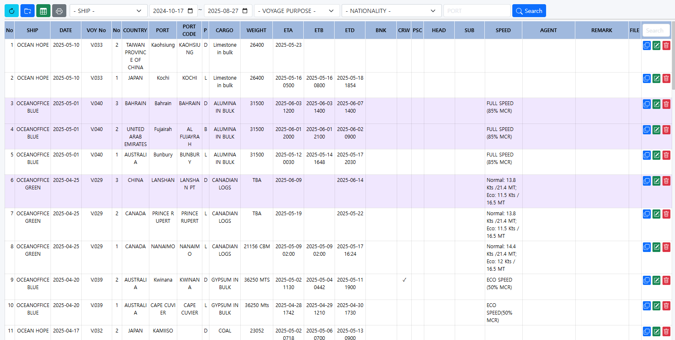Edit the row 8 NANAIMO voyage entry
This screenshot has height=340, width=675.
tap(656, 247)
